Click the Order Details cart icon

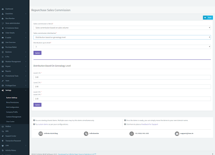3,33
